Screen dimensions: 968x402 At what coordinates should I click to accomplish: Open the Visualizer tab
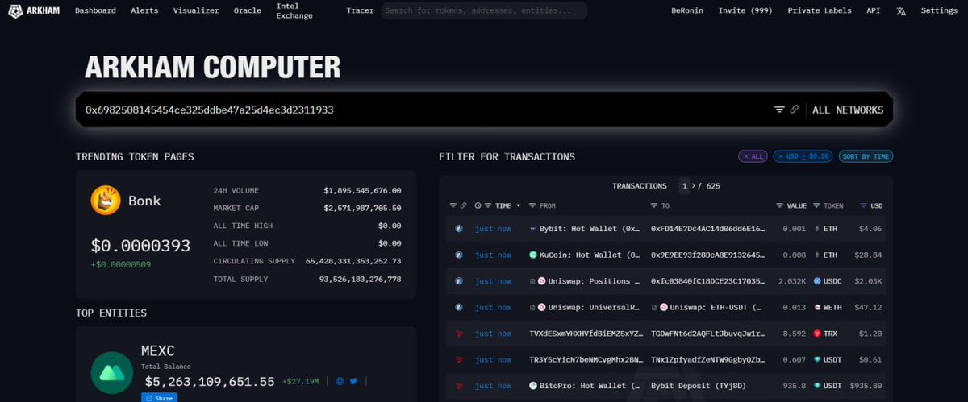196,11
